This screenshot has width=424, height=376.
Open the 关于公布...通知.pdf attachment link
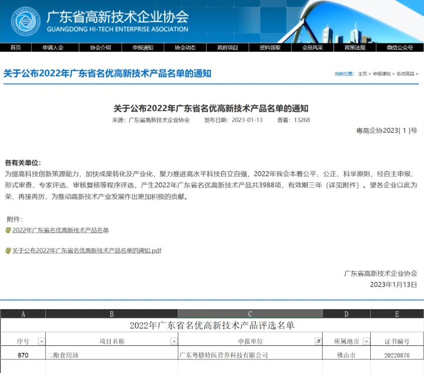coord(87,251)
